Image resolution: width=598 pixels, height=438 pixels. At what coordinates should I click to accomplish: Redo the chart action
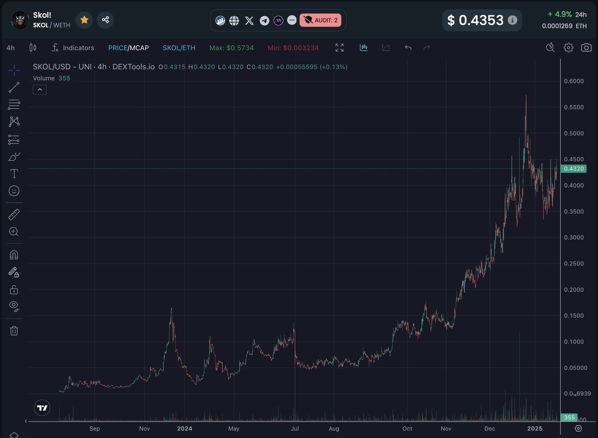[427, 48]
